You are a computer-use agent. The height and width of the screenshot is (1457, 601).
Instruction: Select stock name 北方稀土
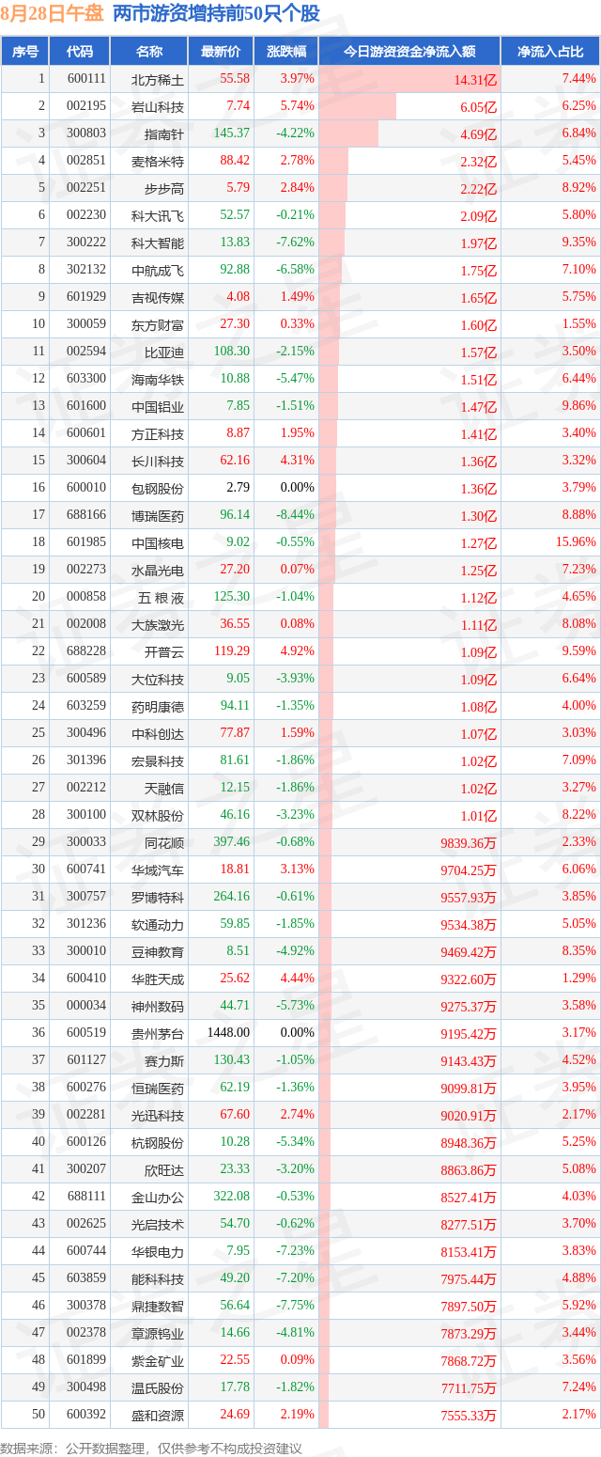click(x=158, y=79)
